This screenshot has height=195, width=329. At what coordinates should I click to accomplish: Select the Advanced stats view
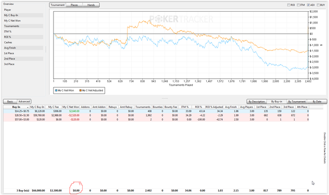point(24,101)
